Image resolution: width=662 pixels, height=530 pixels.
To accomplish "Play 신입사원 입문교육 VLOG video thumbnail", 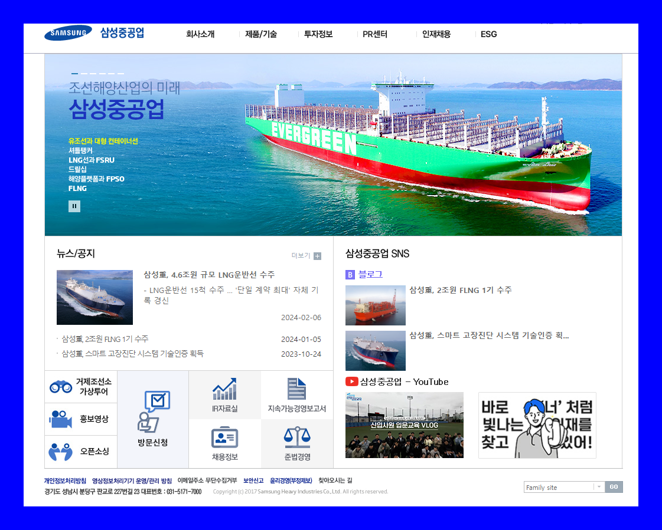I will (405, 425).
